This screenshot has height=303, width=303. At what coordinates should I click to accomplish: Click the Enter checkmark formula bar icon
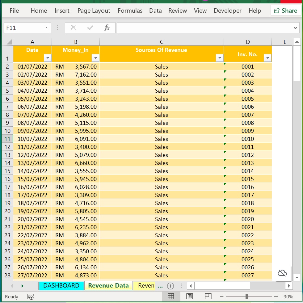click(90, 28)
